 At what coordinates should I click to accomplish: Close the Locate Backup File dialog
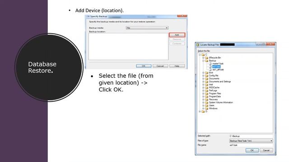pyautogui.click(x=270, y=44)
